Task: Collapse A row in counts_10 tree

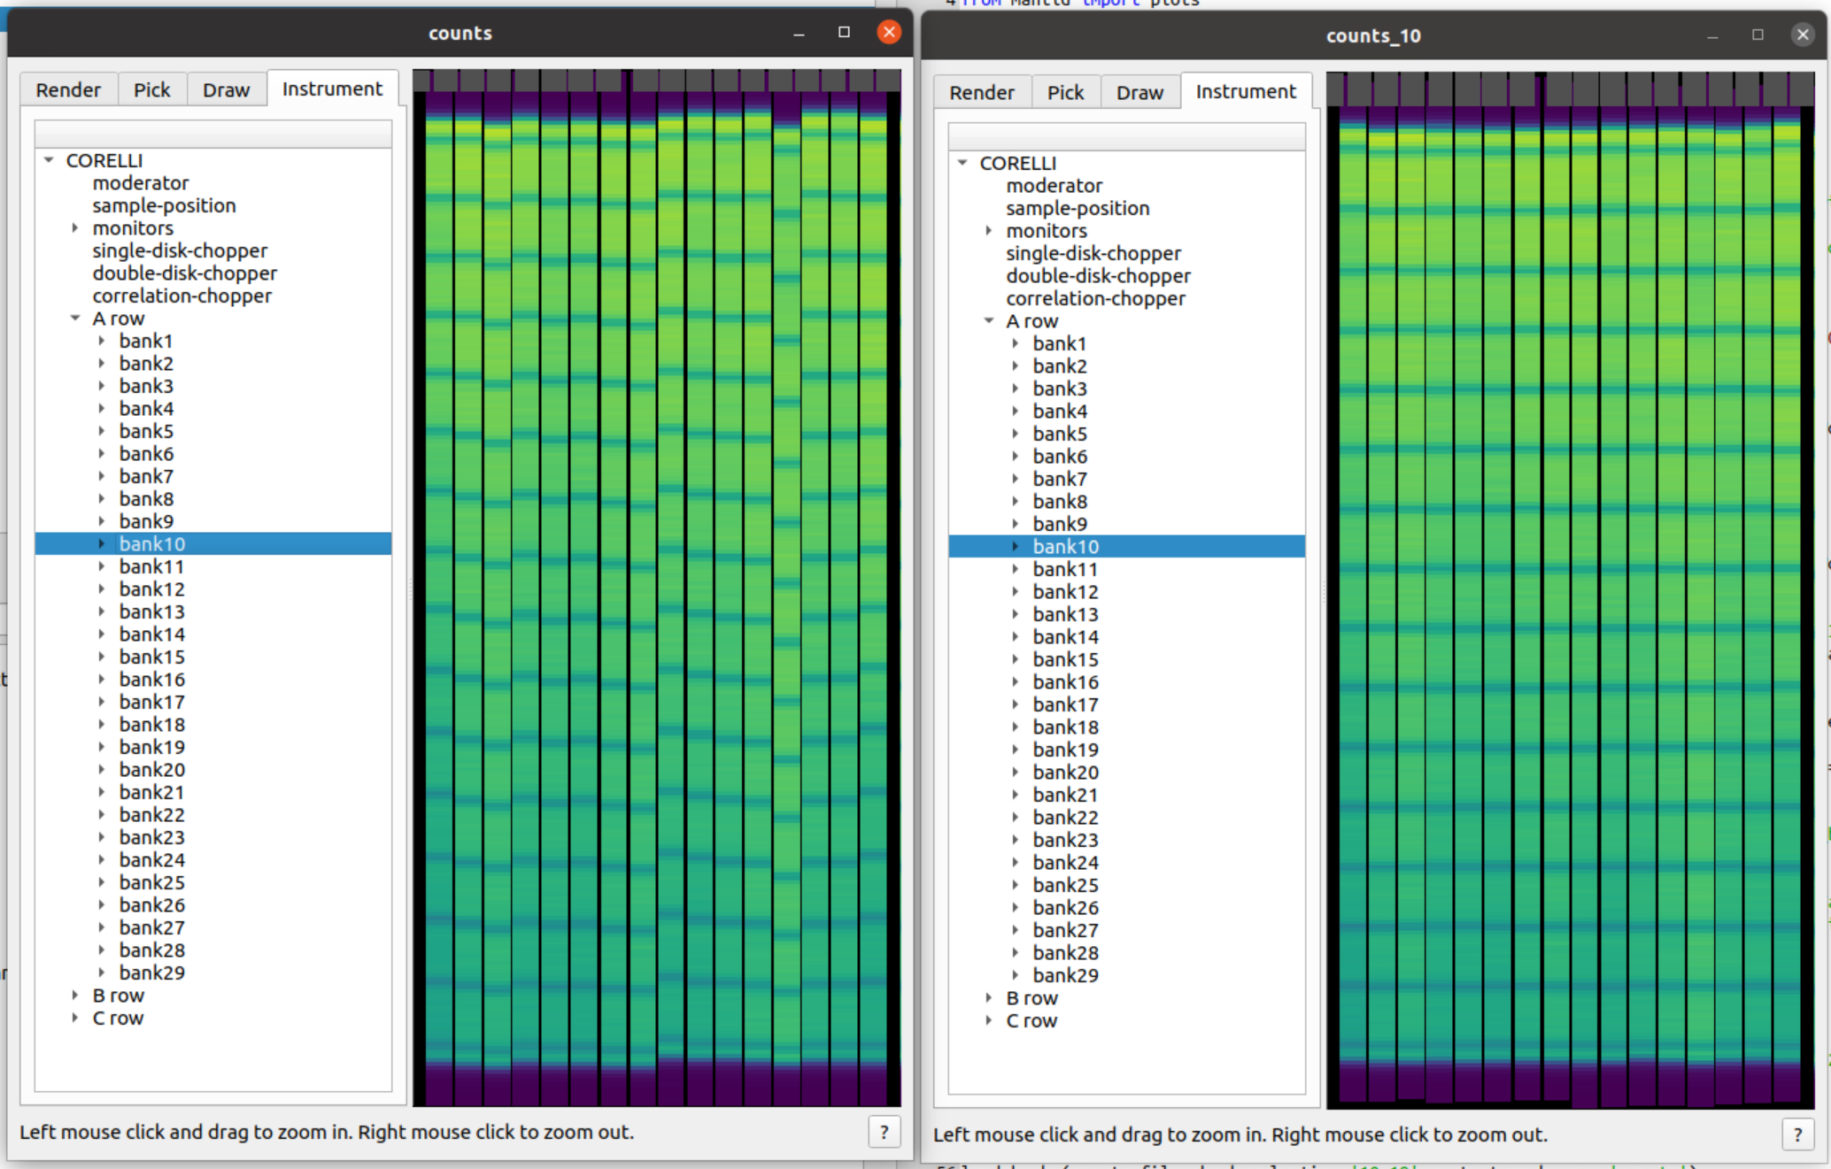Action: 989,321
